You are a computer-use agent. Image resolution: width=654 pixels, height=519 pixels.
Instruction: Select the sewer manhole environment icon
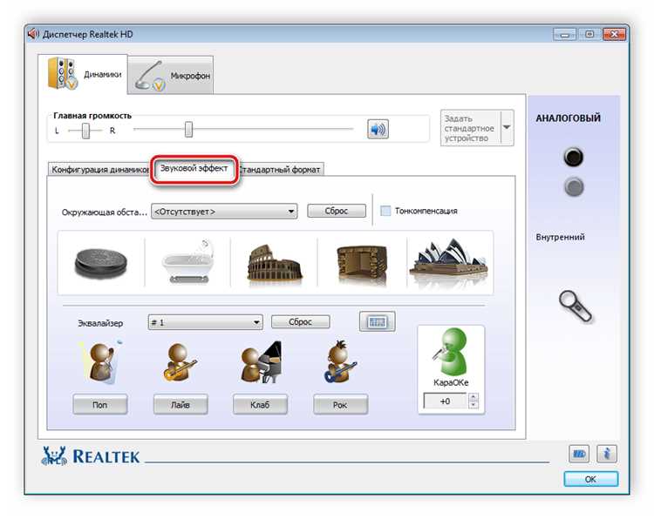click(101, 262)
